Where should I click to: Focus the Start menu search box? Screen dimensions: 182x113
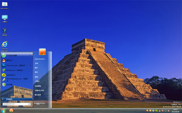tap(17, 104)
